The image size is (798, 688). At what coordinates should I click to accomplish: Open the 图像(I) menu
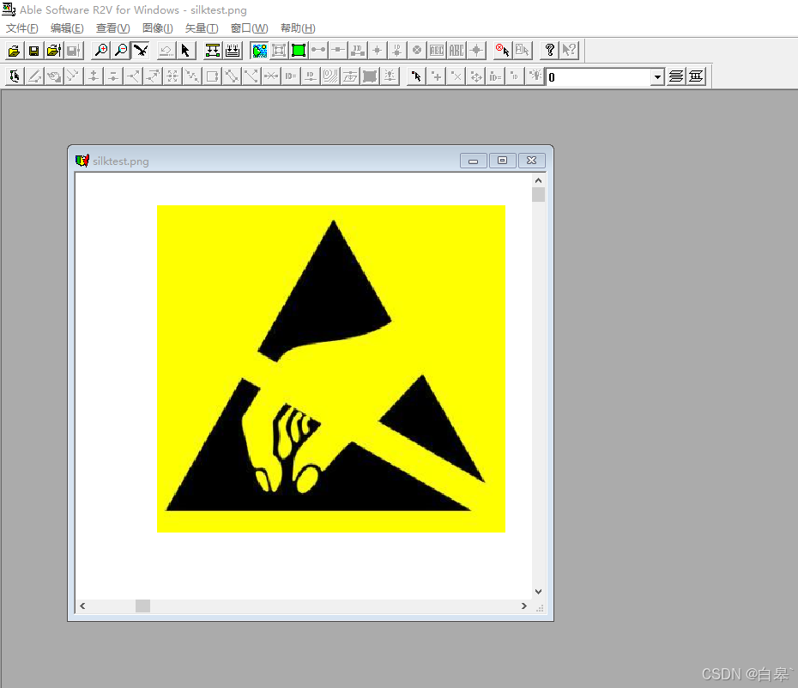coord(157,28)
